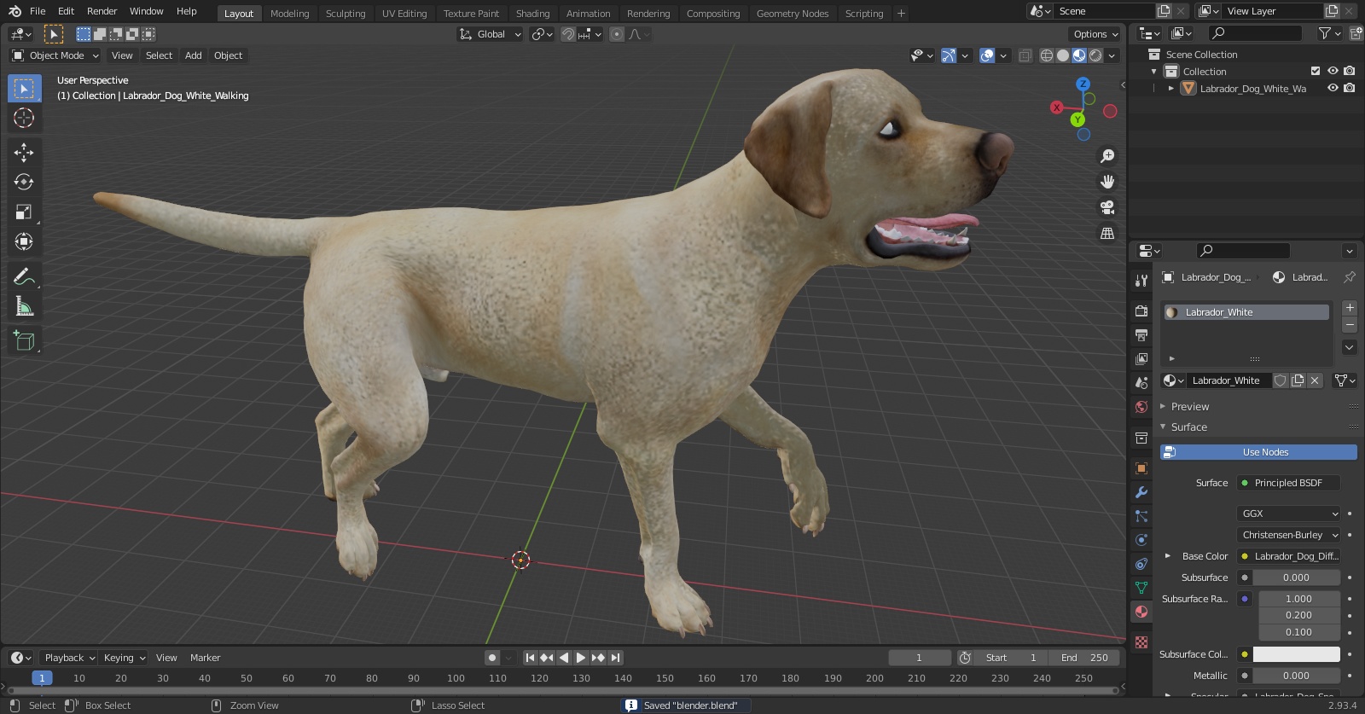Screen dimensions: 1365x714
Task: Activate the Rotate tool
Action: click(24, 182)
